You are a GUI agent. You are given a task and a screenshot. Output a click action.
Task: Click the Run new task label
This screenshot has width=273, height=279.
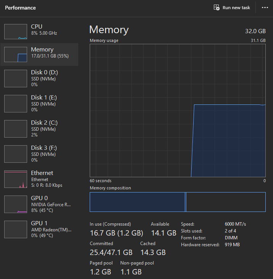[236, 8]
